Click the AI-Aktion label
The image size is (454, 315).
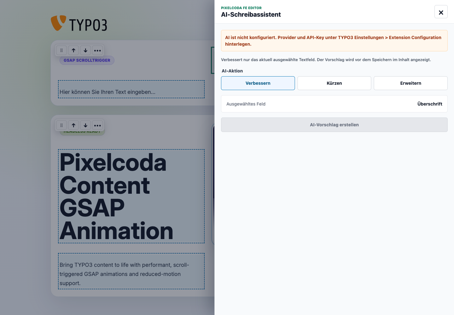(x=232, y=71)
